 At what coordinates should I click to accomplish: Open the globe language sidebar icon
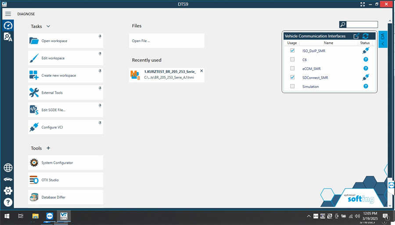pos(8,168)
